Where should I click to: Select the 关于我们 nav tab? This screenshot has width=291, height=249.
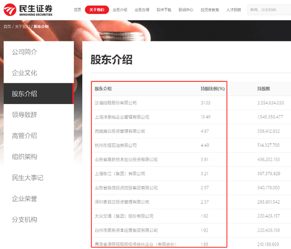point(97,10)
